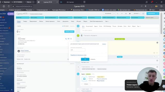Click the blue task circle icon in the timeline
This screenshot has width=165, height=92.
coord(78,74)
